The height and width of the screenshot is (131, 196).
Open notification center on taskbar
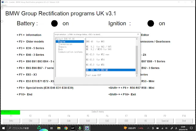pyautogui.click(x=191, y=128)
